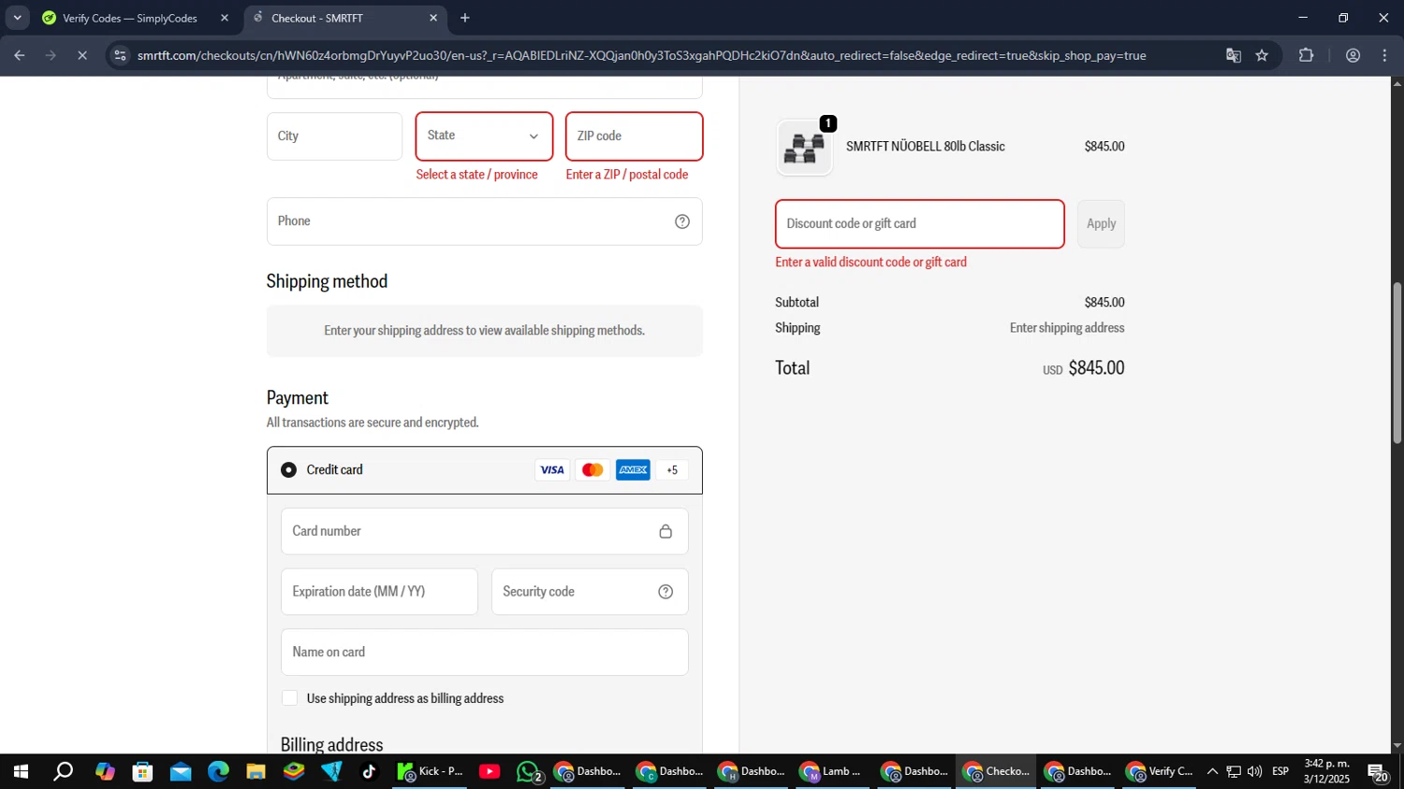The height and width of the screenshot is (789, 1404).
Task: Close the Verify Codes — SimplyCodes tab
Action: pos(225,18)
